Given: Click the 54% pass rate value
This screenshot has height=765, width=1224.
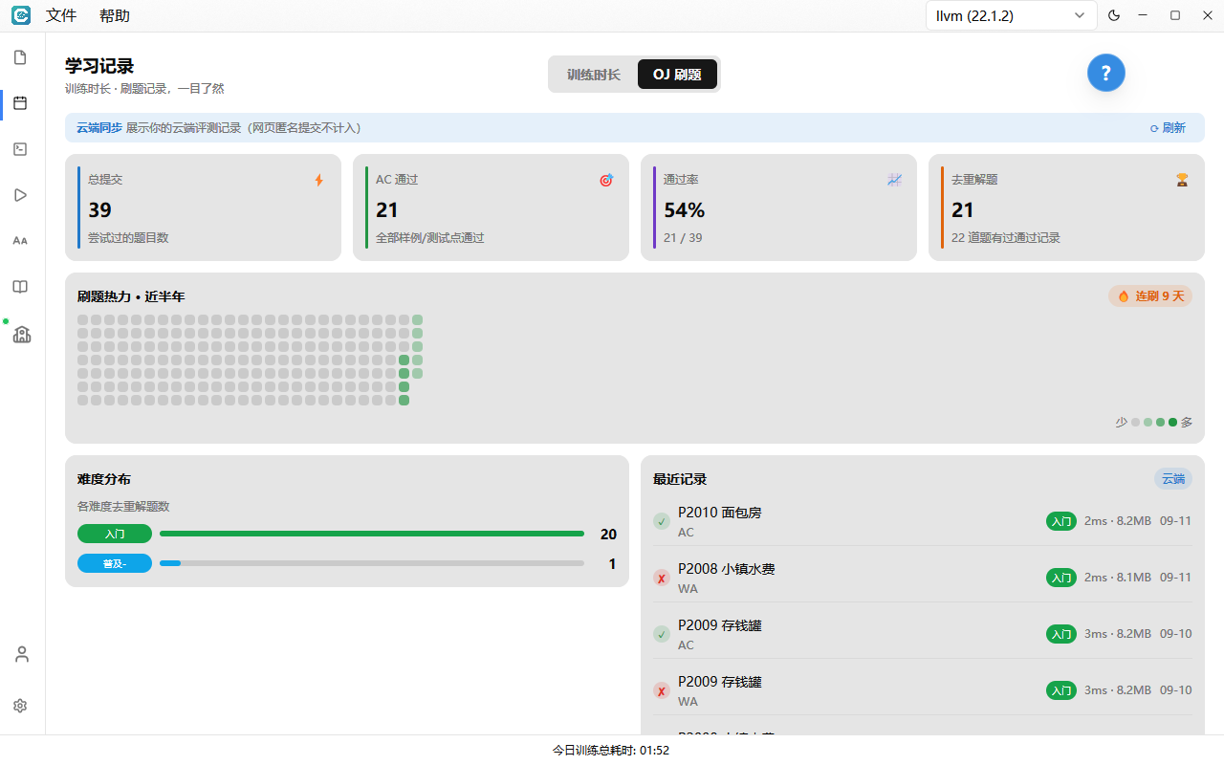Looking at the screenshot, I should (x=685, y=210).
